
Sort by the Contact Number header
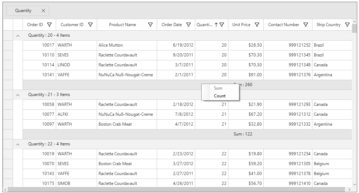tap(284, 25)
